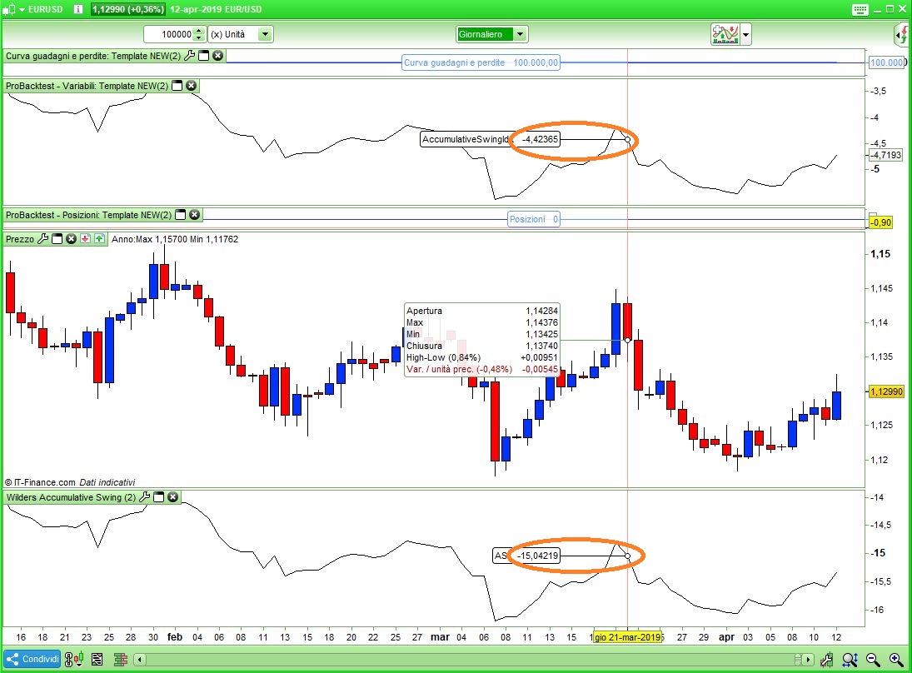Open Prezzo settings wrench
912x673 pixels.
[43, 238]
